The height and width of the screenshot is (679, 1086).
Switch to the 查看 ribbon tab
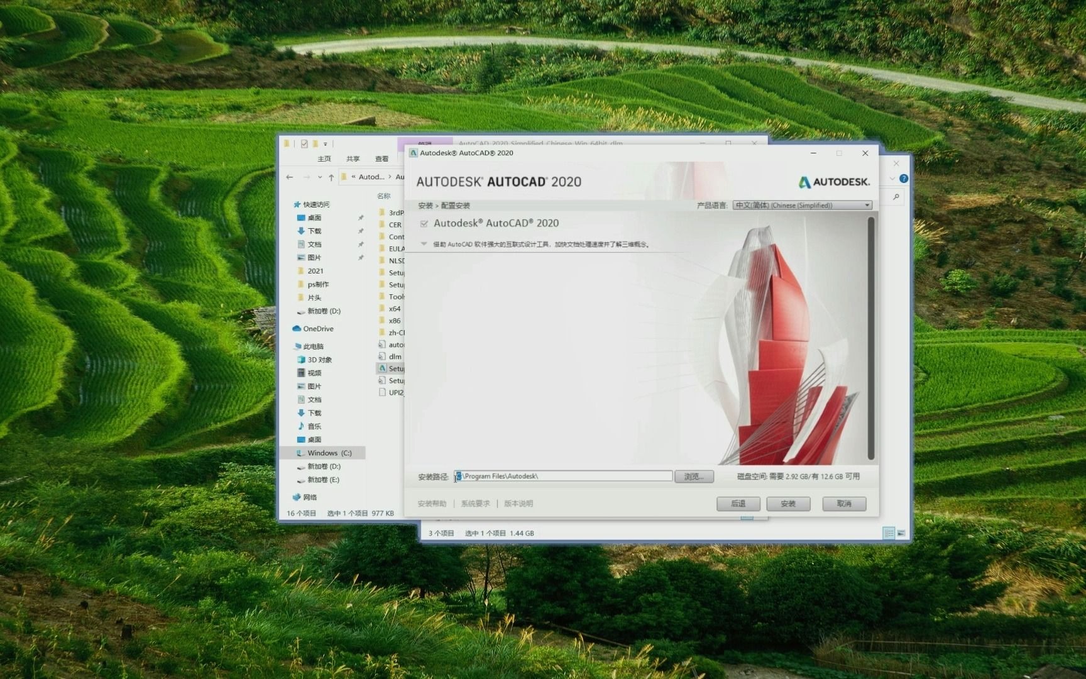(x=381, y=158)
